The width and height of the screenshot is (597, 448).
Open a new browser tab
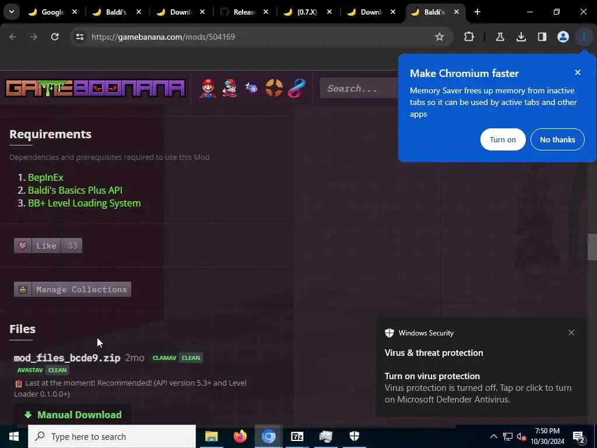coord(477,12)
